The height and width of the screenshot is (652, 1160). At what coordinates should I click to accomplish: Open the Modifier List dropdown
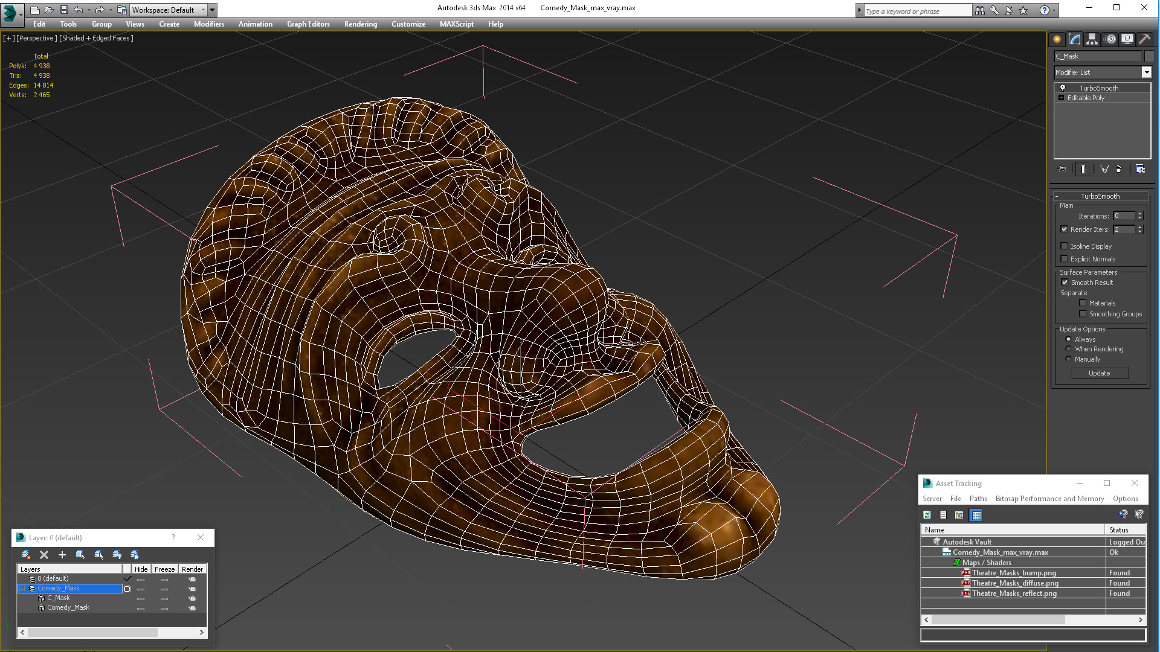click(1146, 72)
